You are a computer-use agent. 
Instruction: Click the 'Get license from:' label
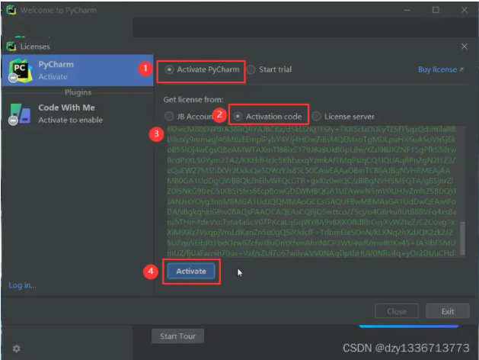coord(193,100)
